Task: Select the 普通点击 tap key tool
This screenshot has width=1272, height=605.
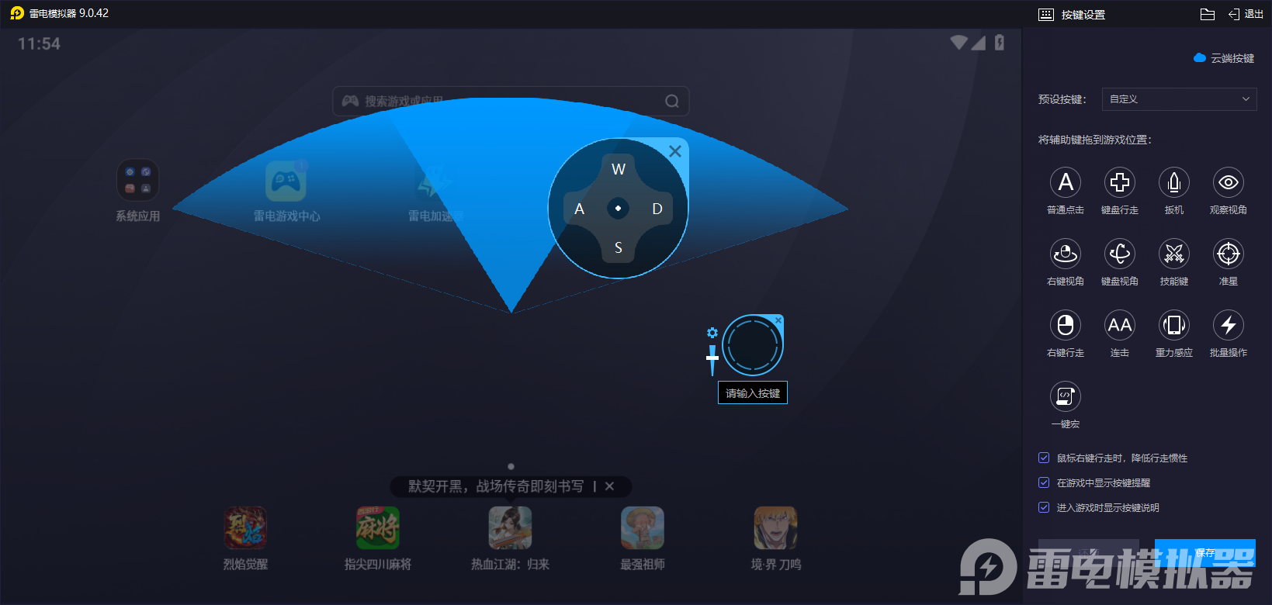Action: pyautogui.click(x=1066, y=182)
